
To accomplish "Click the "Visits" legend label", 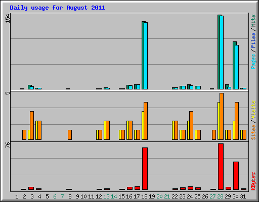I will [x=253, y=110].
